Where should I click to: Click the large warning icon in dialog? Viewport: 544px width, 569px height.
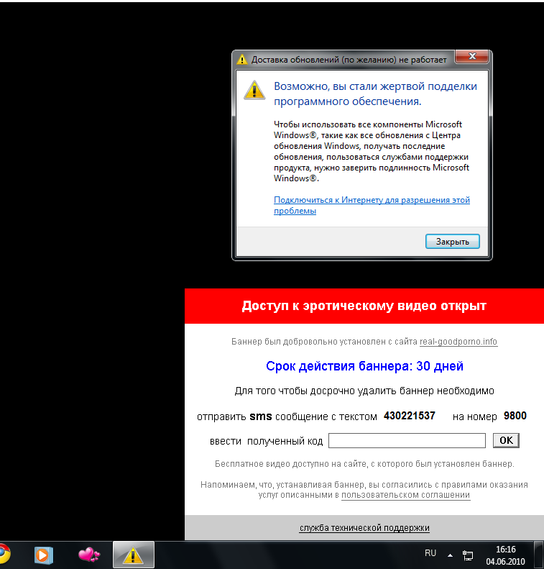254,89
